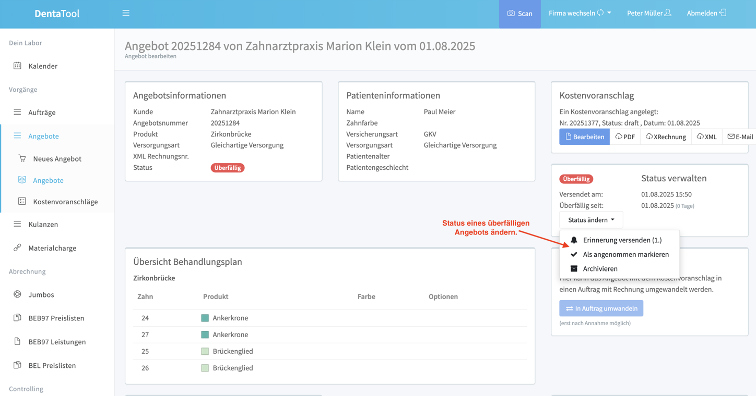Click the shopping cart icon for Neues Angebot
This screenshot has width=756, height=396.
click(22, 158)
